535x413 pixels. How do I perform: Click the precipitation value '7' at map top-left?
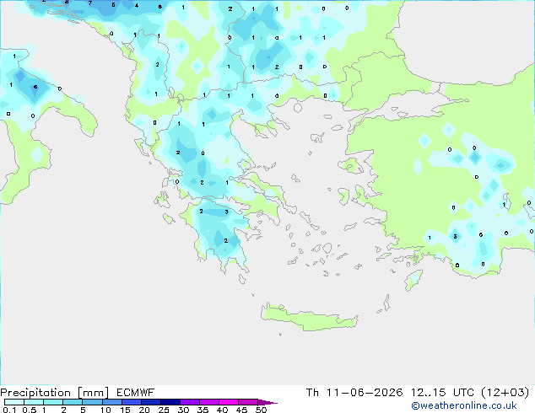pos(90,3)
